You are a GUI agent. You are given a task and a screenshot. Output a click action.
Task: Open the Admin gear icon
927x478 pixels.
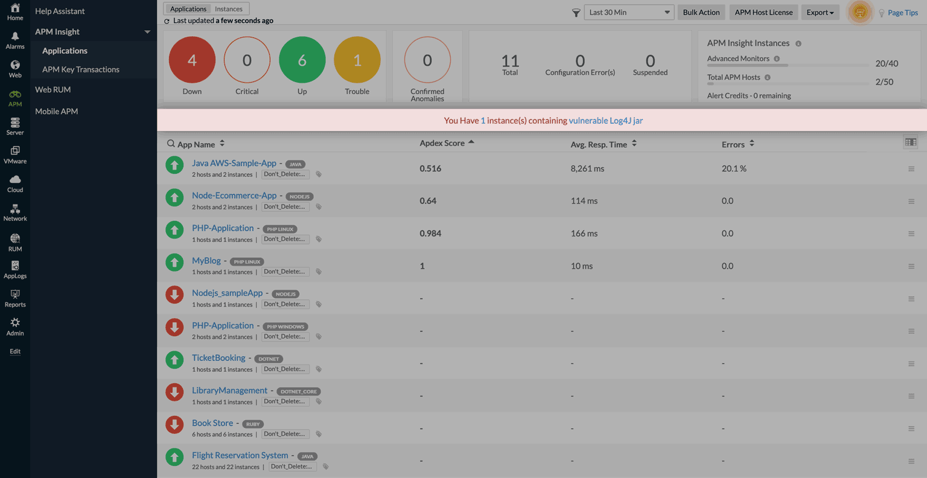coord(15,322)
